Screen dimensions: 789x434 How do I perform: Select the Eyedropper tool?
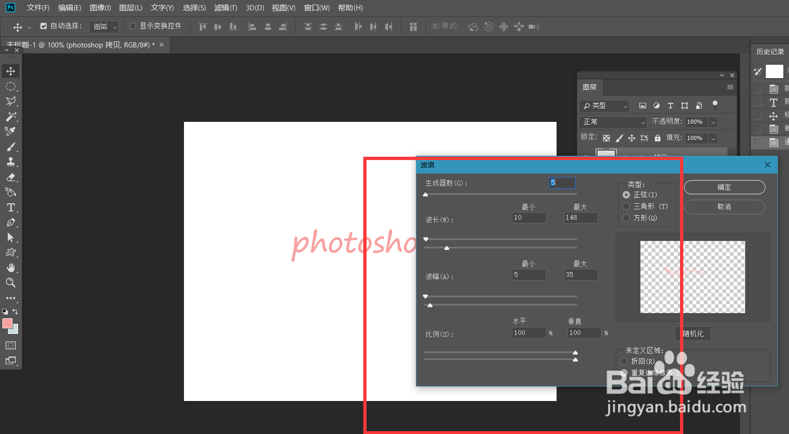coord(11,132)
